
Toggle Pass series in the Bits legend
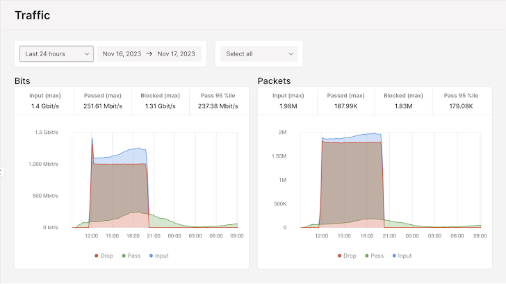coord(130,256)
